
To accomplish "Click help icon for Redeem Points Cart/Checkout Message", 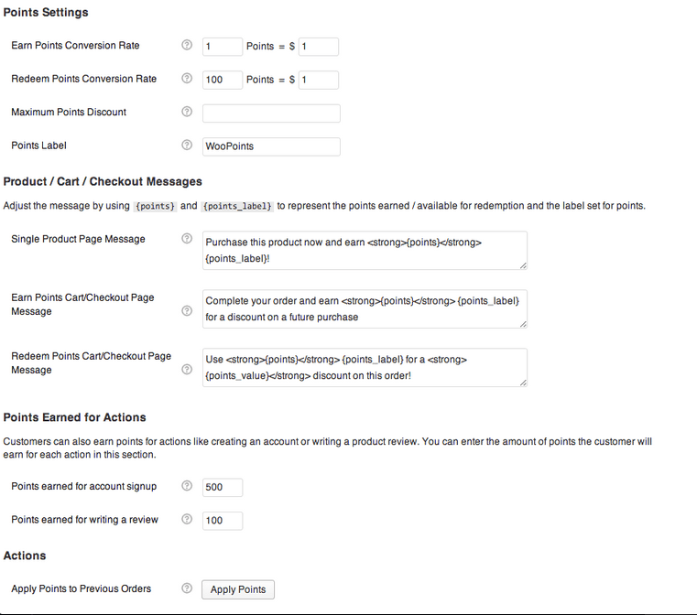I will pyautogui.click(x=187, y=370).
